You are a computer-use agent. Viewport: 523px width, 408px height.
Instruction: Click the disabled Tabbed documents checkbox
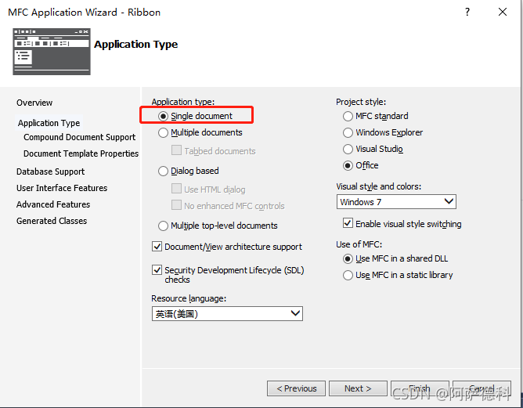coord(176,150)
